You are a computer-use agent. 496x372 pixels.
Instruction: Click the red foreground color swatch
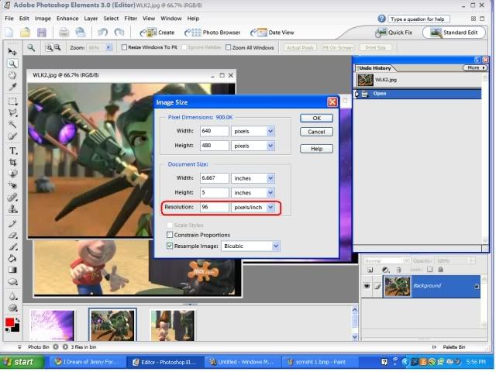(10, 322)
